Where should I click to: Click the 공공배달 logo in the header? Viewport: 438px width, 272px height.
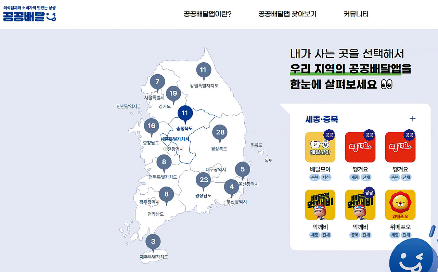click(29, 14)
